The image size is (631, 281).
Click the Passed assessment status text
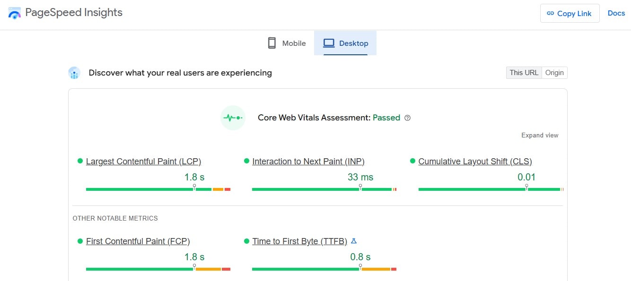(x=386, y=118)
